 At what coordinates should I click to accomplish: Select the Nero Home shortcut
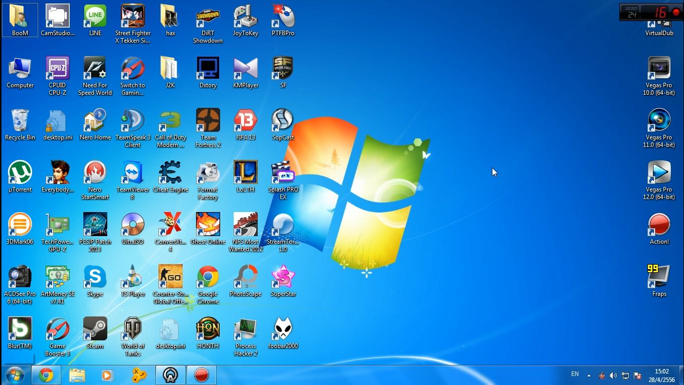click(x=95, y=124)
